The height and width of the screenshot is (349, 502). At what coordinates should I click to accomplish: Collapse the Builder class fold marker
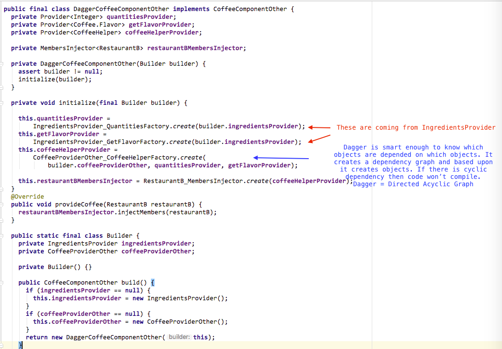click(x=2, y=235)
